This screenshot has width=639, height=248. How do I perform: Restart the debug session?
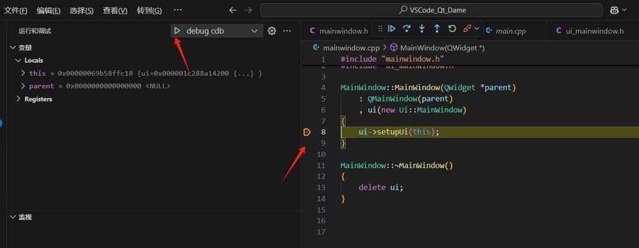pyautogui.click(x=452, y=29)
